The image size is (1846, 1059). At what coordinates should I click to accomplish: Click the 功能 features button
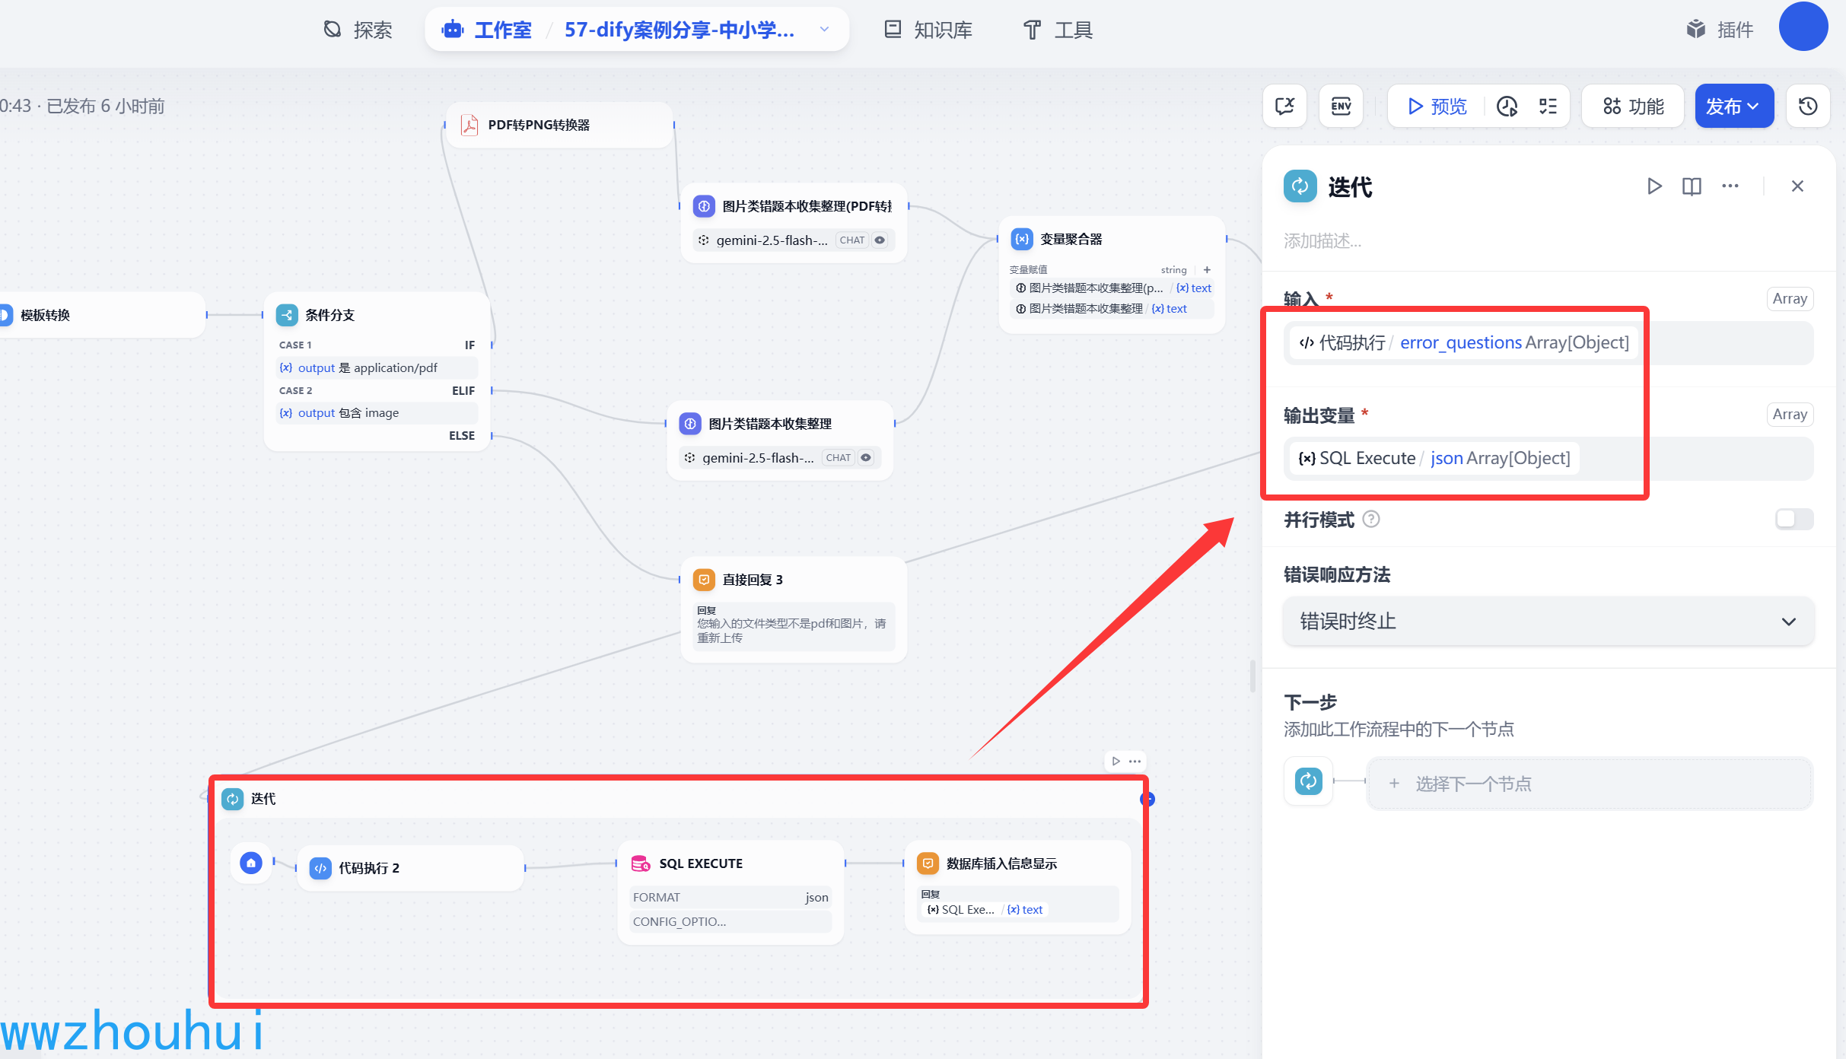click(1633, 107)
